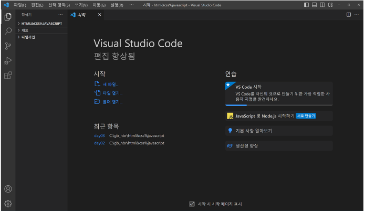Click the VS Code logo in title bar
Image resolution: width=365 pixels, height=211 pixels.
(6, 5)
